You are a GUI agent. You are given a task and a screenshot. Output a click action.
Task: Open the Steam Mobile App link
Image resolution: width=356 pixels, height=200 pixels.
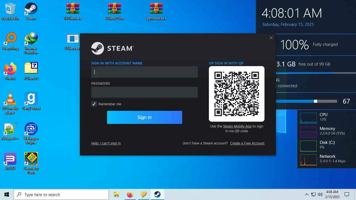pos(237,126)
